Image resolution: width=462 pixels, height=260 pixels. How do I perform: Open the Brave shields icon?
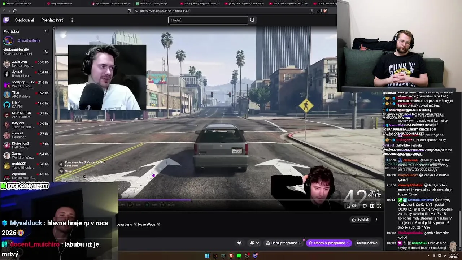325,11
